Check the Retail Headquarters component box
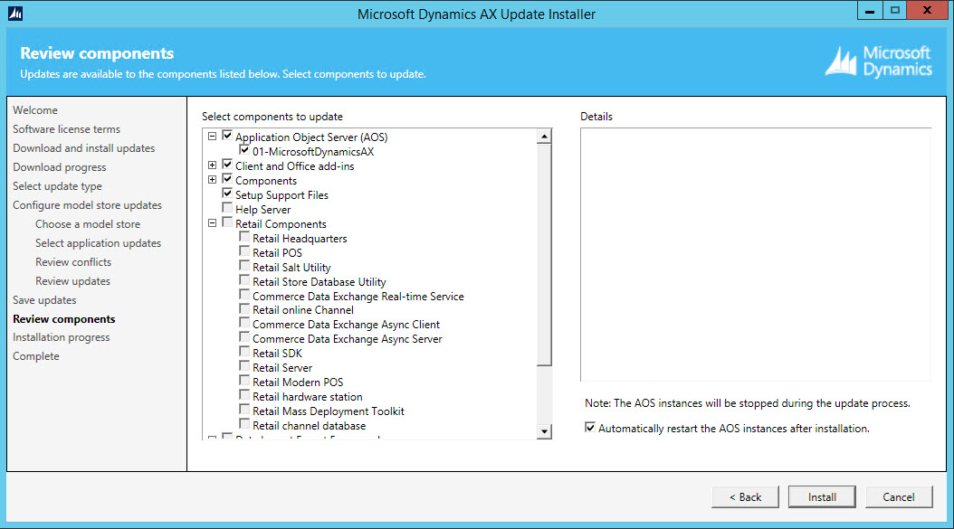Screen dimensions: 954x529 (244, 238)
